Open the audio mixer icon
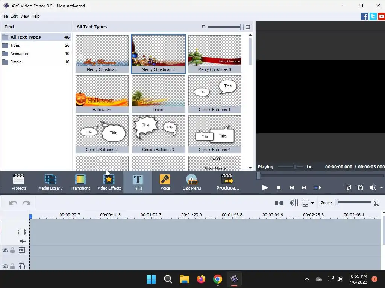 coord(294,203)
